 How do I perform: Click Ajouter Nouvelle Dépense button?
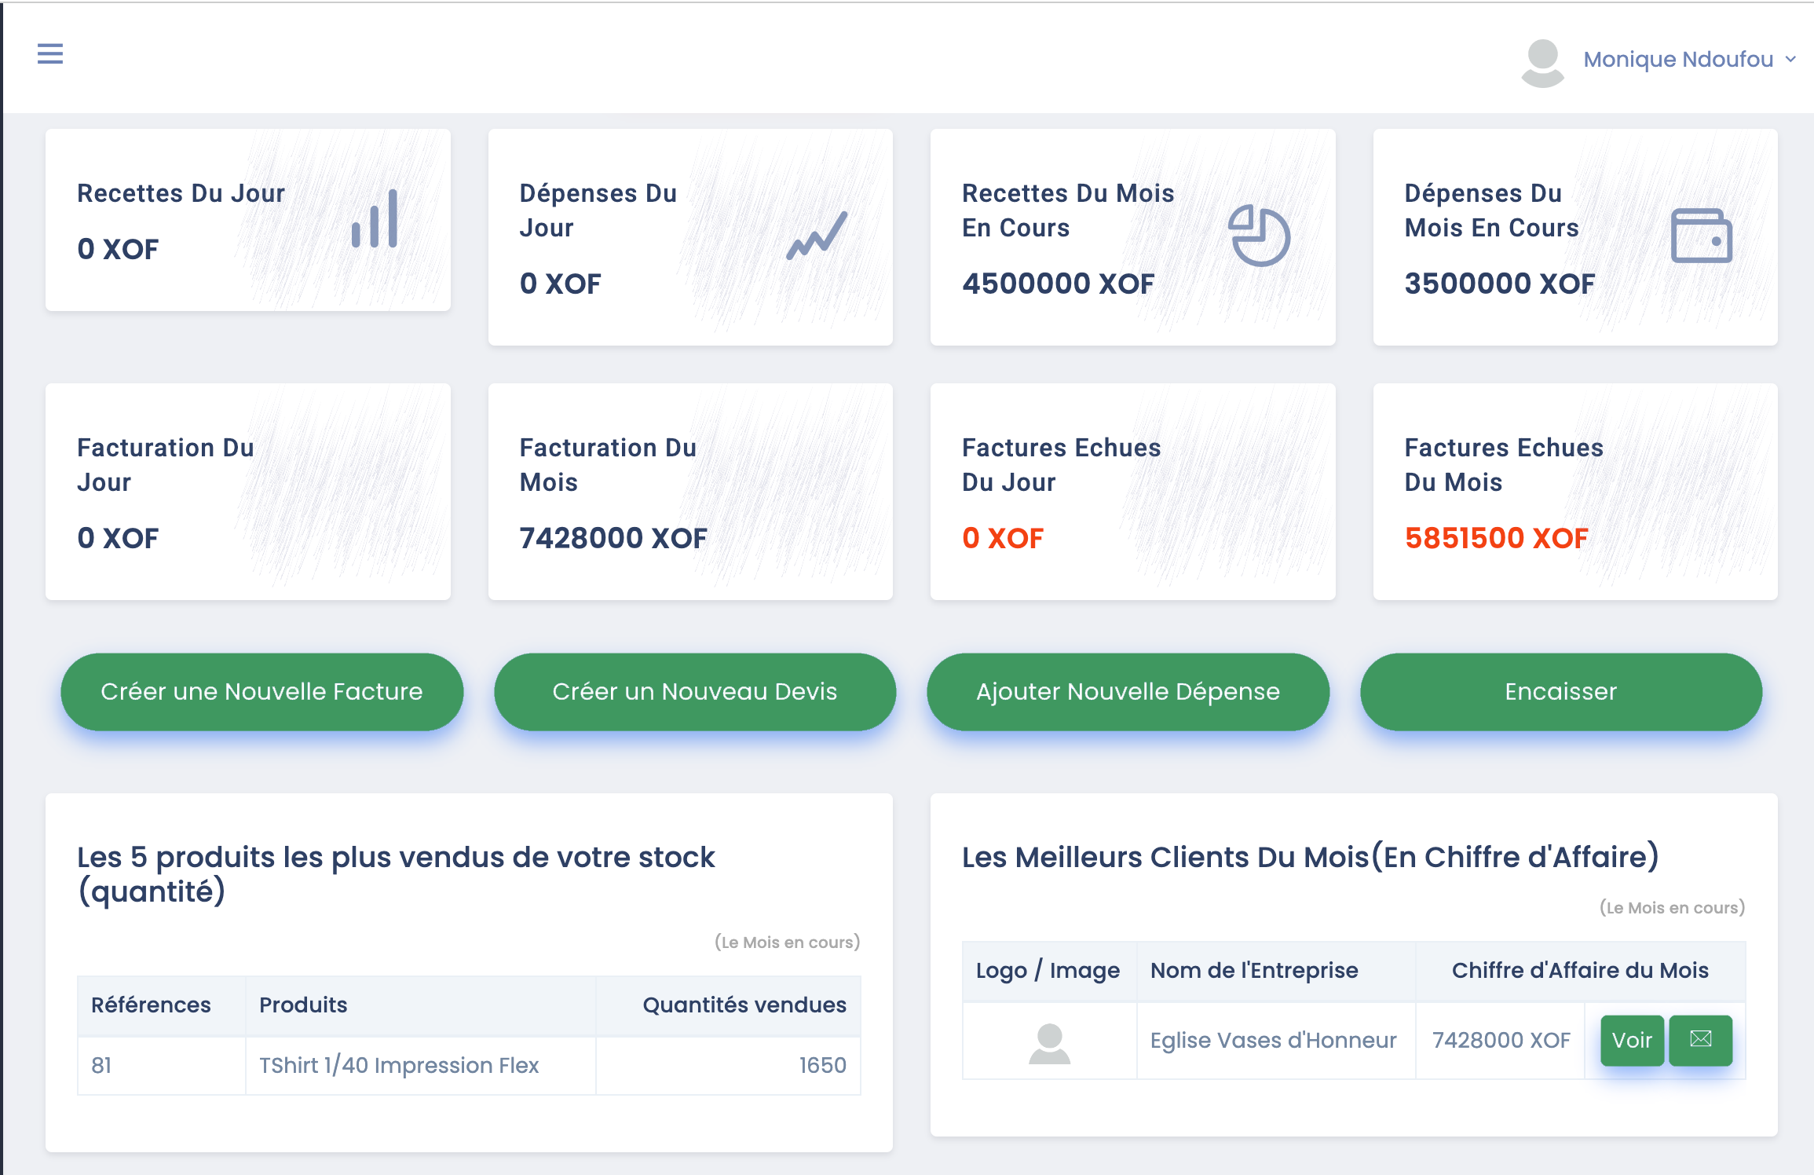(x=1128, y=692)
